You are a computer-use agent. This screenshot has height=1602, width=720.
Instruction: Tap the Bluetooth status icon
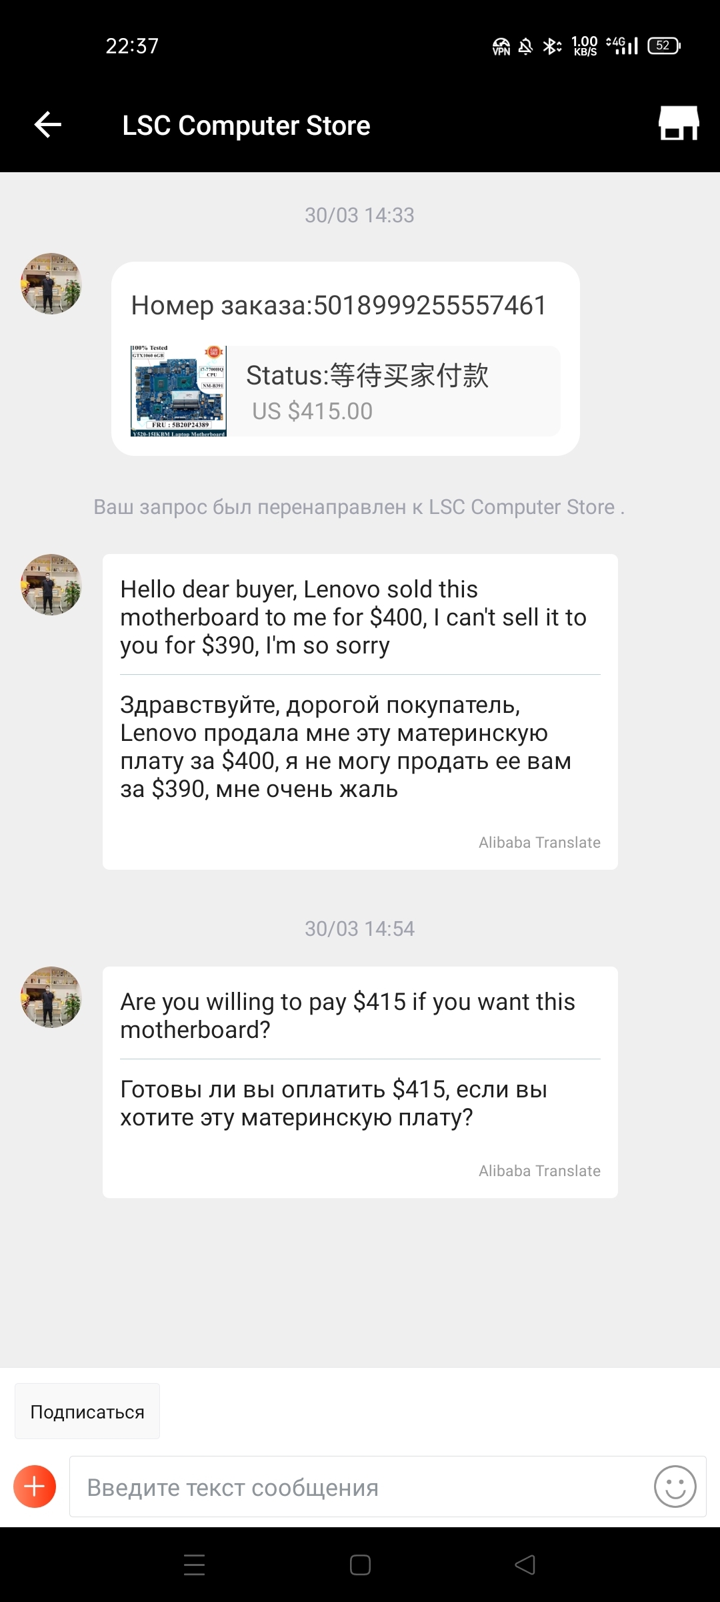pyautogui.click(x=551, y=46)
